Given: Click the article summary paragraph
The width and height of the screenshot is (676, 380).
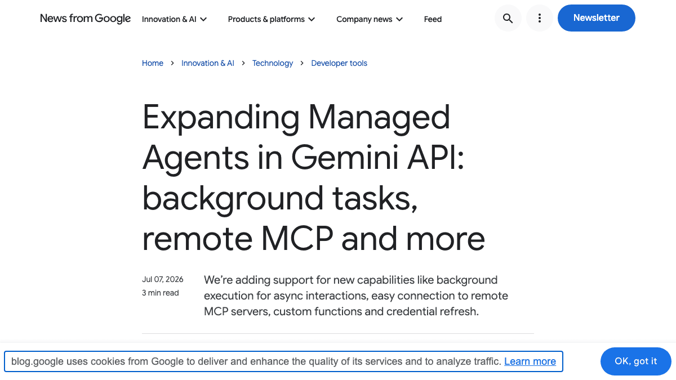Looking at the screenshot, I should pos(356,296).
